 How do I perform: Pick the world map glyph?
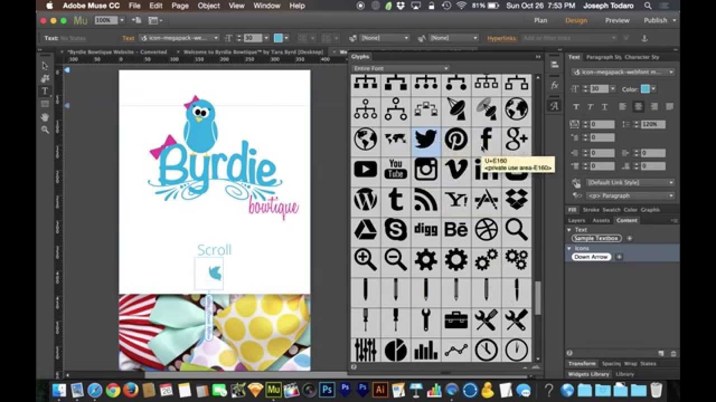coord(395,139)
